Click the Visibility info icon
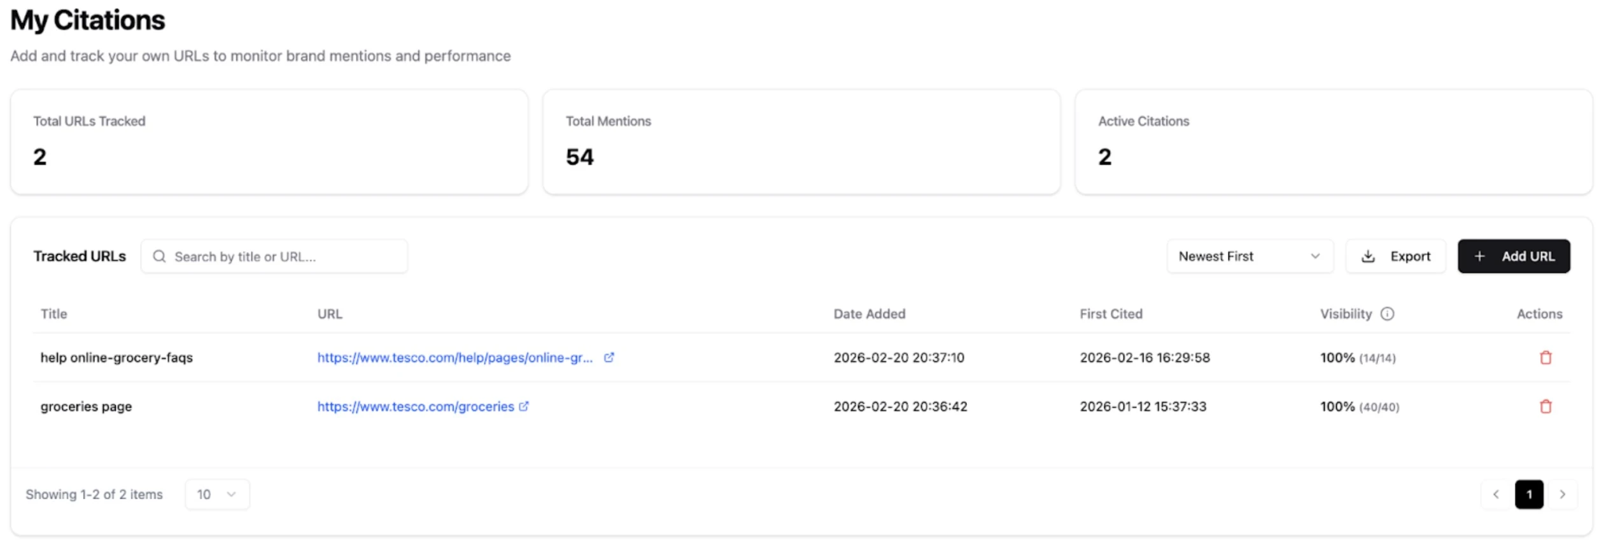This screenshot has width=1613, height=559. point(1387,314)
